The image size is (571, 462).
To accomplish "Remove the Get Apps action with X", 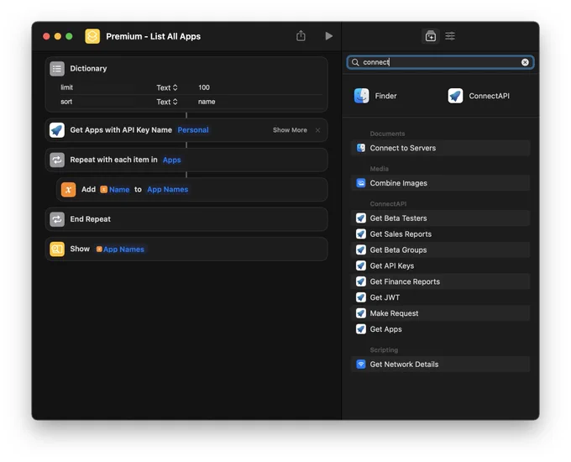I will point(317,130).
